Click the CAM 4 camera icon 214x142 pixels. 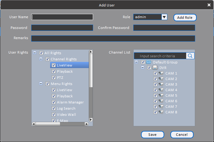tap(161, 90)
